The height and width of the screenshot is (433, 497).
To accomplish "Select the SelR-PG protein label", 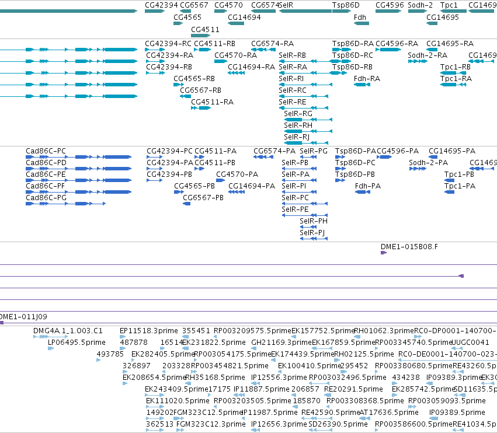I will [314, 151].
